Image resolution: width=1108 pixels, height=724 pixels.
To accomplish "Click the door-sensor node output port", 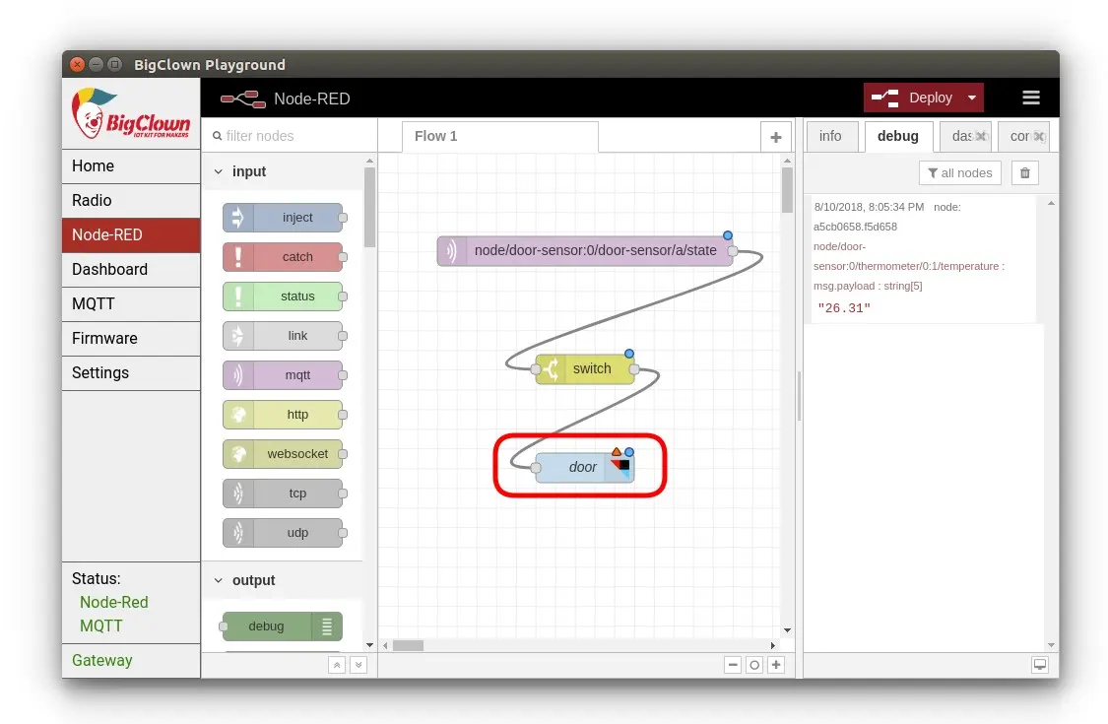I will 733,251.
